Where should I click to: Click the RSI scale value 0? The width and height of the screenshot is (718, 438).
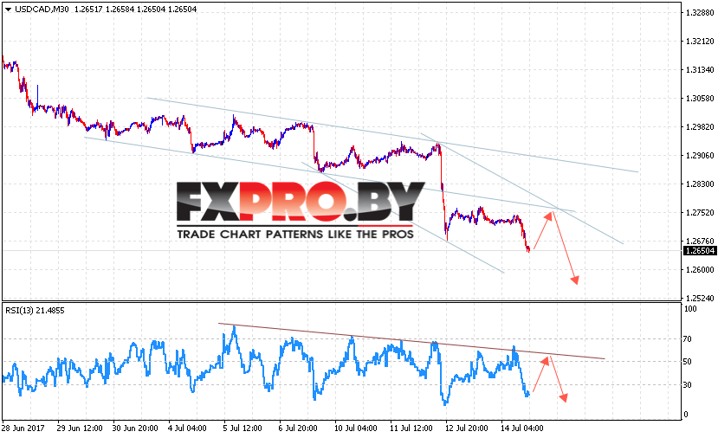tap(685, 415)
